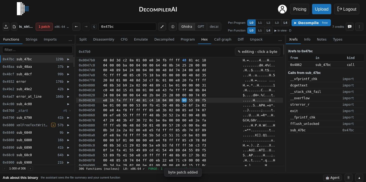Open the info circle icon
This screenshot has width=366, height=182.
tap(173, 27)
